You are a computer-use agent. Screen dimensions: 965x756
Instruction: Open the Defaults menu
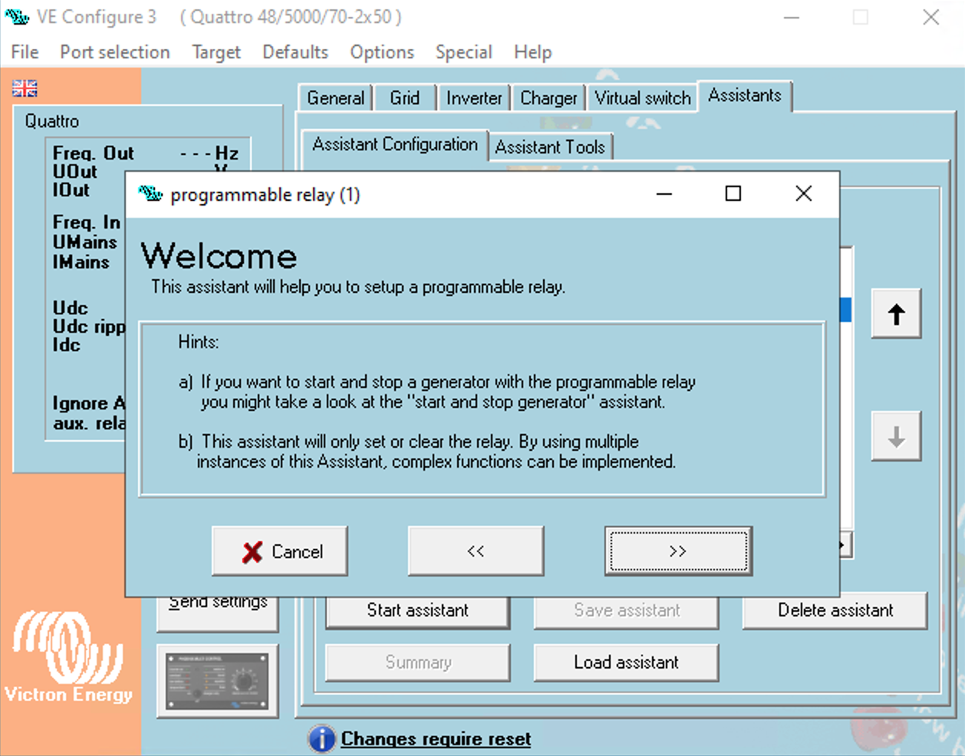(295, 52)
